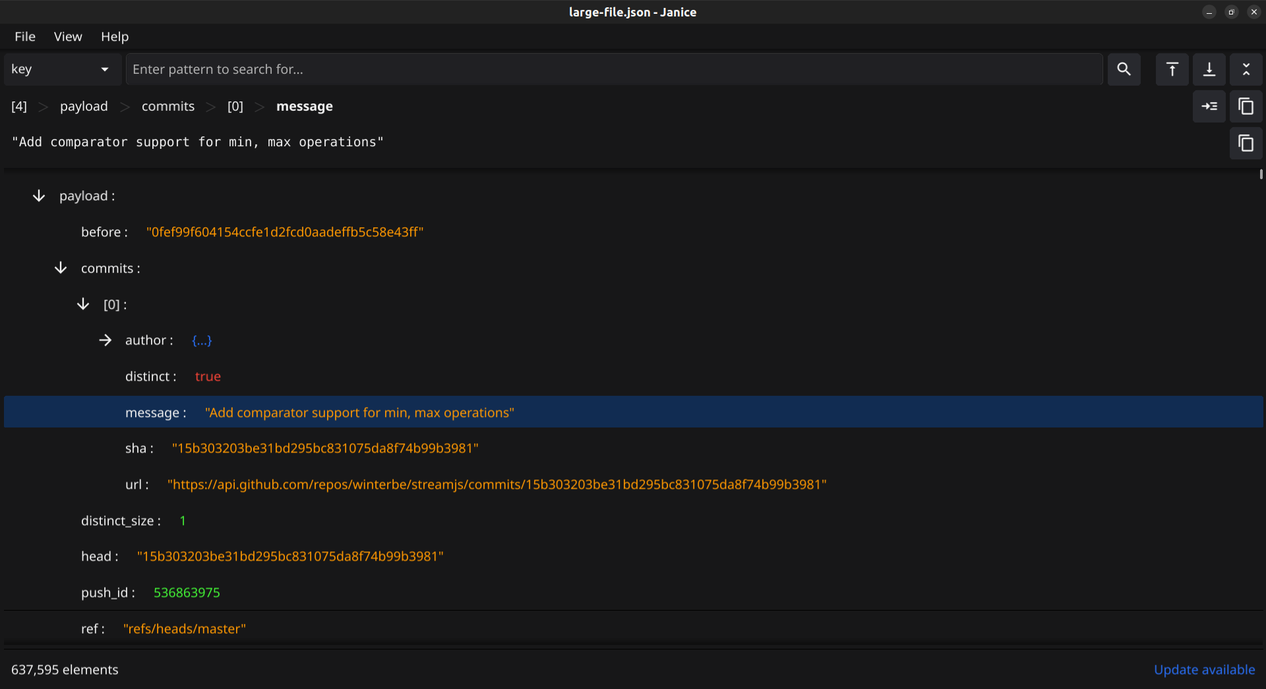Screen dimensions: 1266x689
Task: Copy the message value icon
Action: click(x=1246, y=143)
